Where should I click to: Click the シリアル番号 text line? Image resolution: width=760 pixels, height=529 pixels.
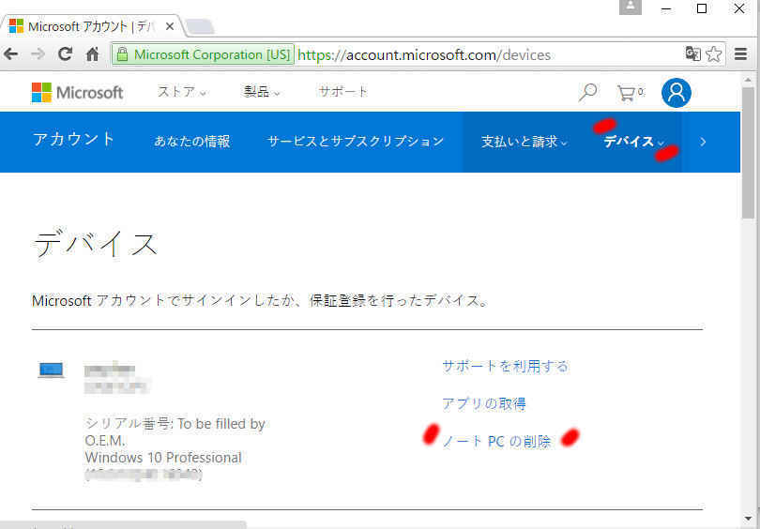point(175,424)
